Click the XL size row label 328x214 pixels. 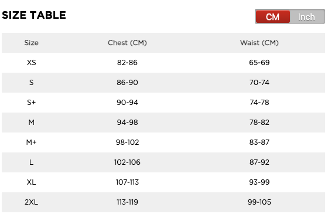(x=32, y=182)
